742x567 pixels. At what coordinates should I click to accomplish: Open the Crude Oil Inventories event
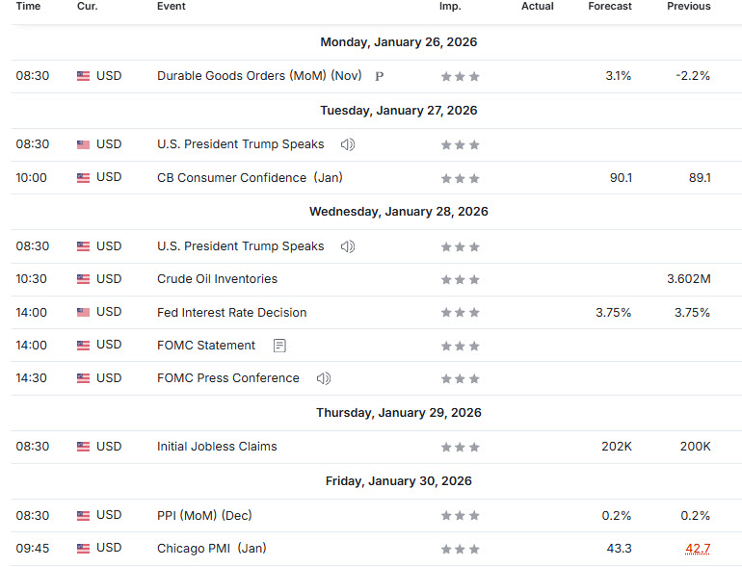pos(217,279)
